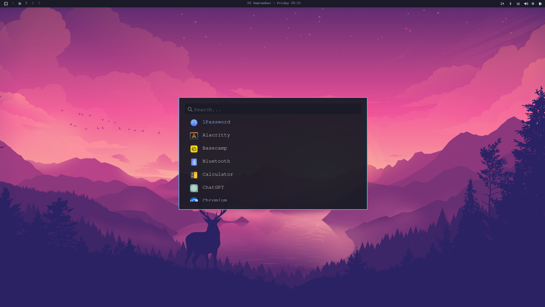Click the logout icon in the top bar
Viewport: 545px width, 307px height.
point(502,4)
